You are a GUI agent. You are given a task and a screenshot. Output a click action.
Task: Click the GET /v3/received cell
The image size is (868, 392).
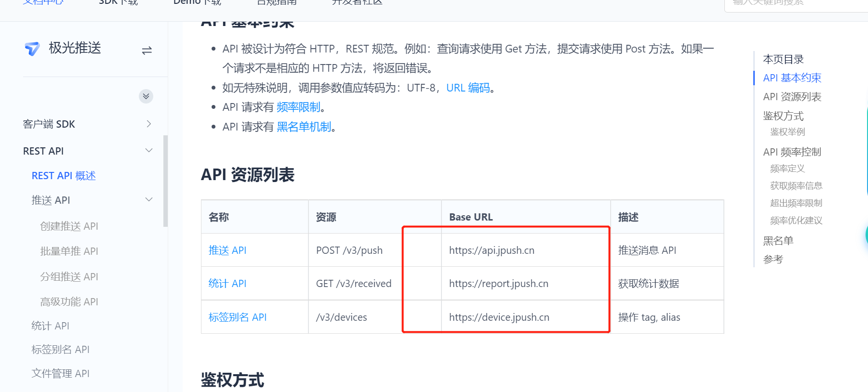(x=375, y=283)
